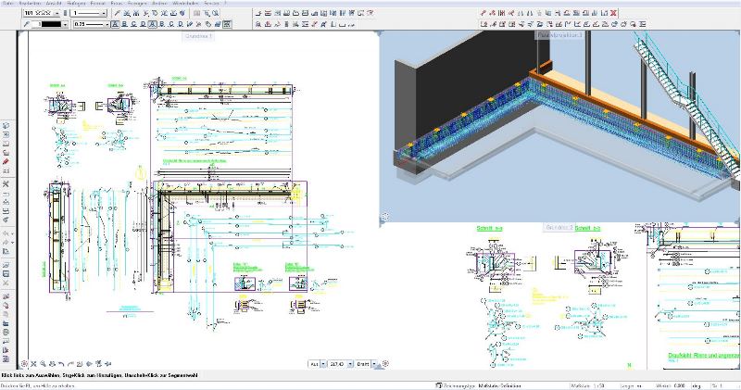Screen dimensions: 741x390
Task: Open the Ansicht menu
Action: pyautogui.click(x=53, y=3)
